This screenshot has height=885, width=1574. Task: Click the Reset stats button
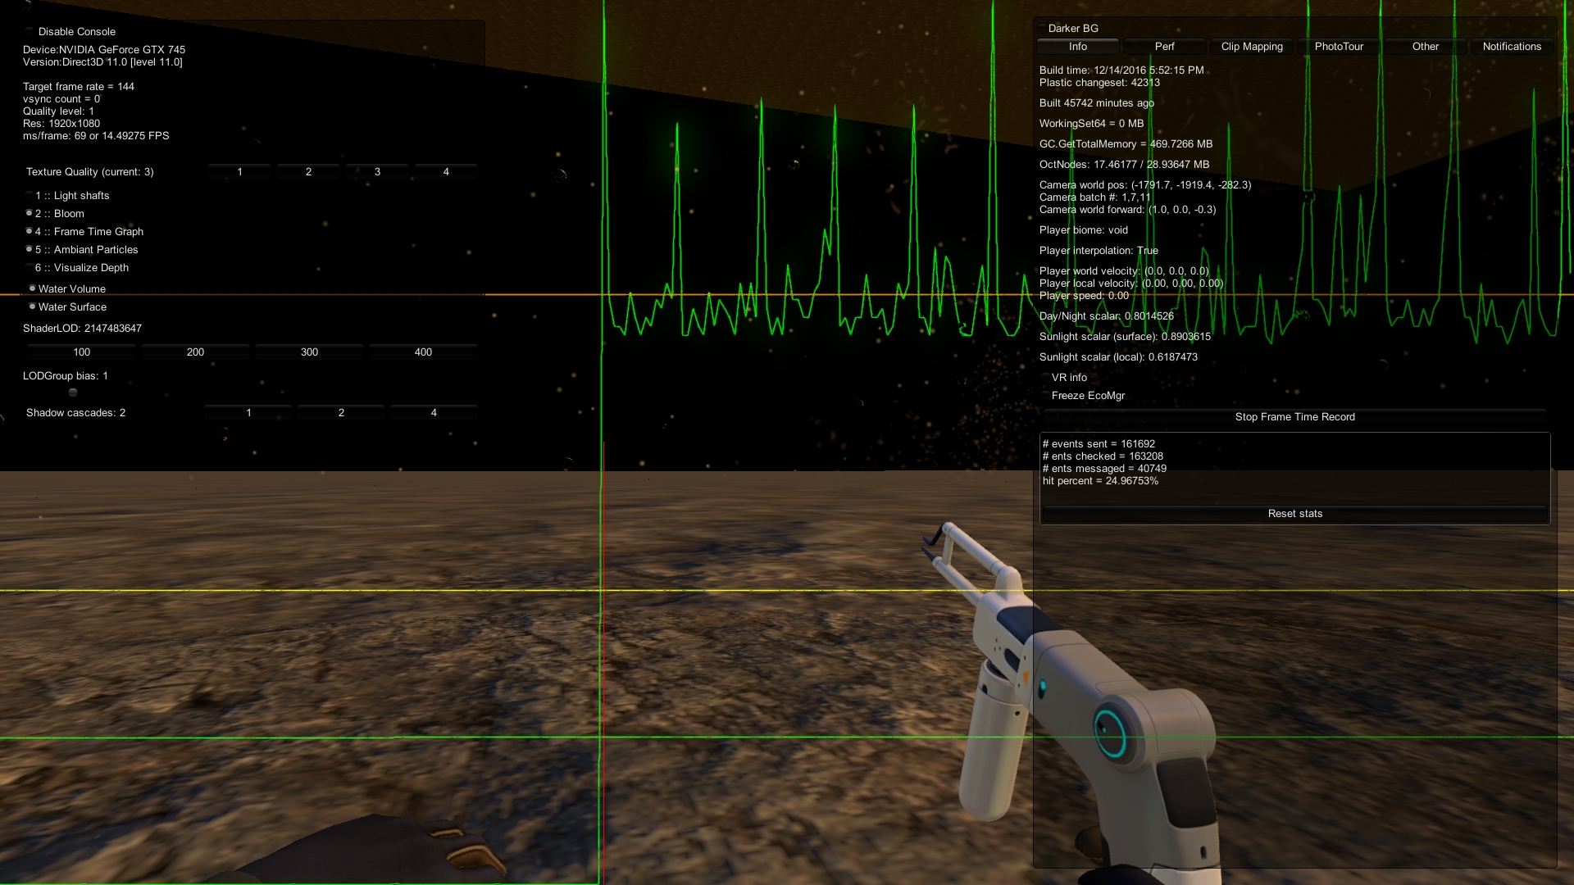click(1295, 514)
